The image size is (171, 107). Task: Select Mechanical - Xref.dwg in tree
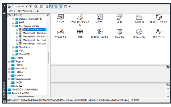35,43
